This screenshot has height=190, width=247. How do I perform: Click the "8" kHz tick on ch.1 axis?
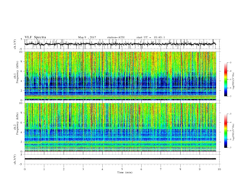22,61
